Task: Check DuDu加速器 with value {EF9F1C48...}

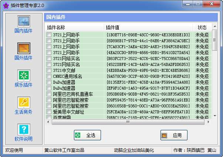Action: (x=49, y=88)
